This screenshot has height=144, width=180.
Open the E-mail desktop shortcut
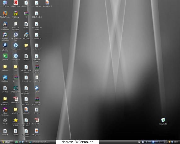tap(37, 89)
